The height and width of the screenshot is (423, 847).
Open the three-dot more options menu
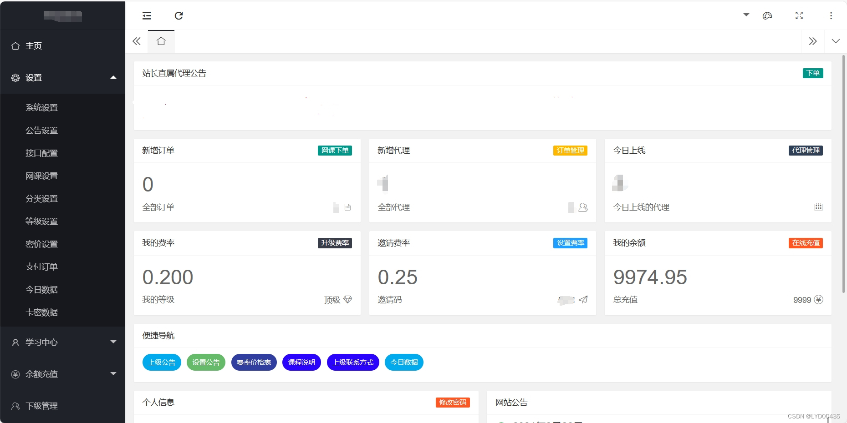(x=831, y=16)
